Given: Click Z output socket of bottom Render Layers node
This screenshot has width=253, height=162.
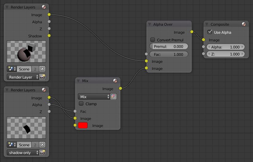Looking at the screenshot, I should pos(49,111).
